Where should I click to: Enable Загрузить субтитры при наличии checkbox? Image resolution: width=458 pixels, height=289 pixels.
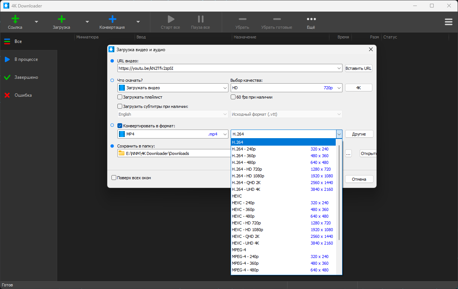[x=120, y=106]
